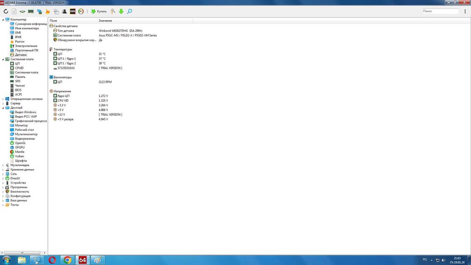
Task: Expand the Сервер node
Action: click(x=3, y=104)
